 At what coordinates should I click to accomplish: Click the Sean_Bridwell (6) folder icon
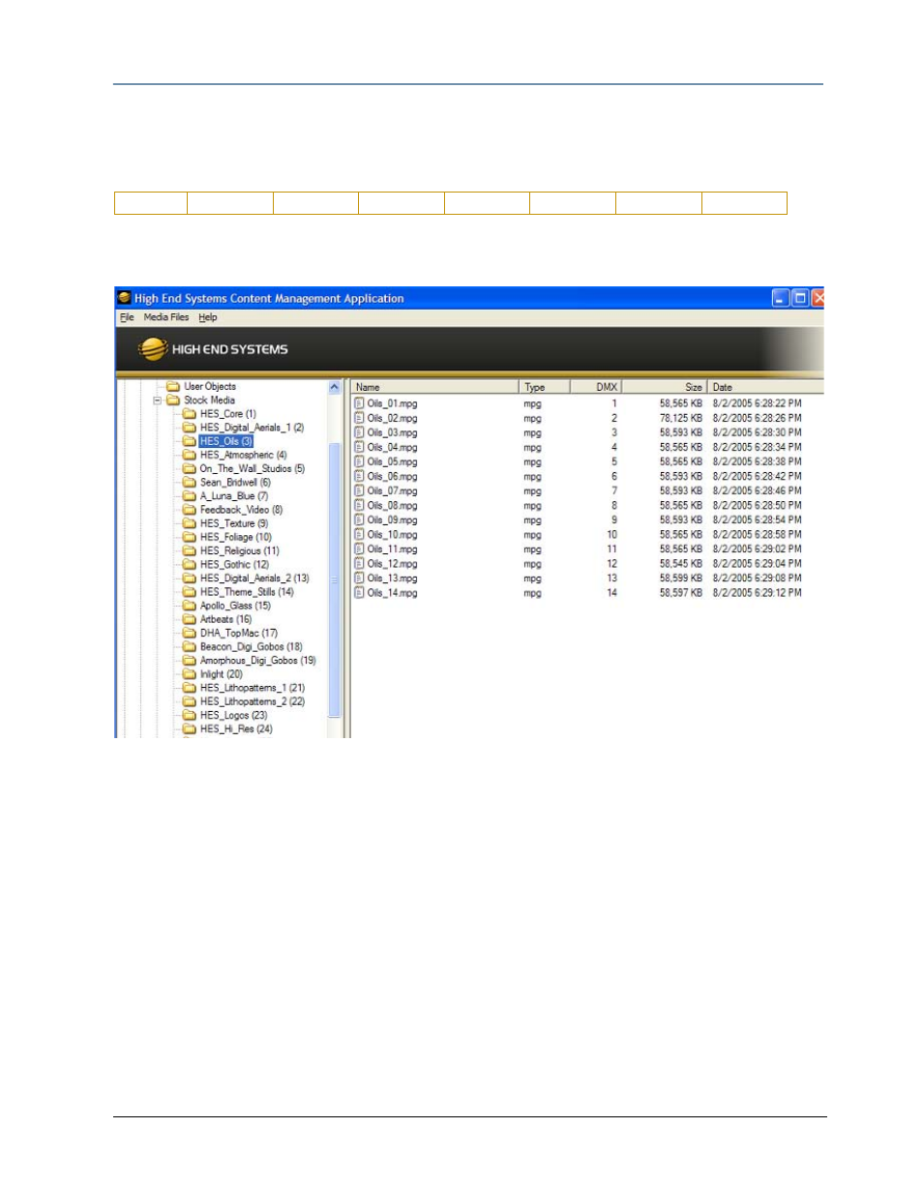click(190, 482)
